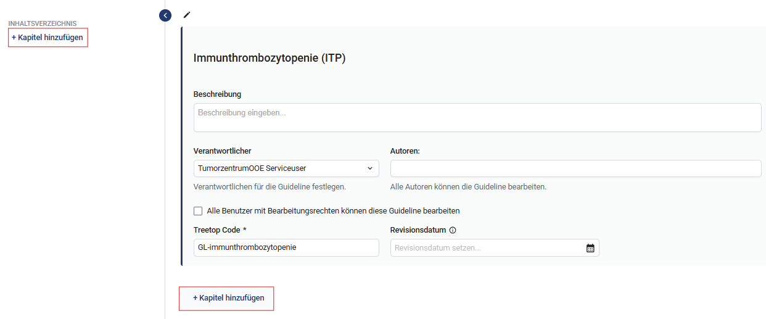
Task: Collapse the Inhaltsverzeichnis sidebar with the chevron button
Action: pyautogui.click(x=165, y=15)
